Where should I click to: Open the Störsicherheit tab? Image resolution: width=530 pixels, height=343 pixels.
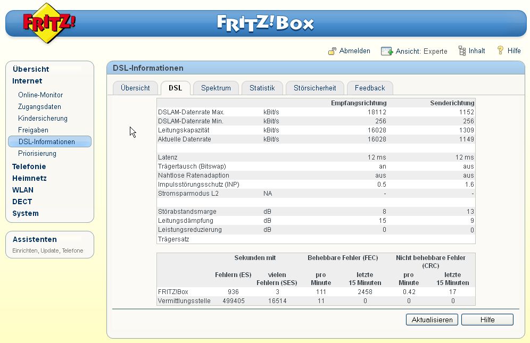tap(314, 88)
